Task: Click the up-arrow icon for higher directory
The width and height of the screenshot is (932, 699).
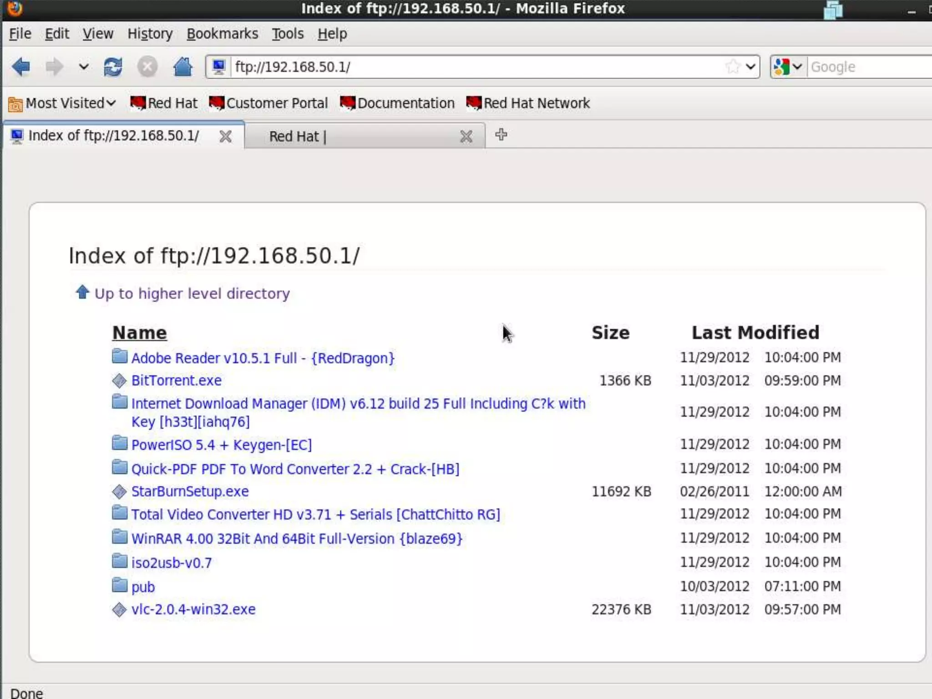Action: coord(82,292)
